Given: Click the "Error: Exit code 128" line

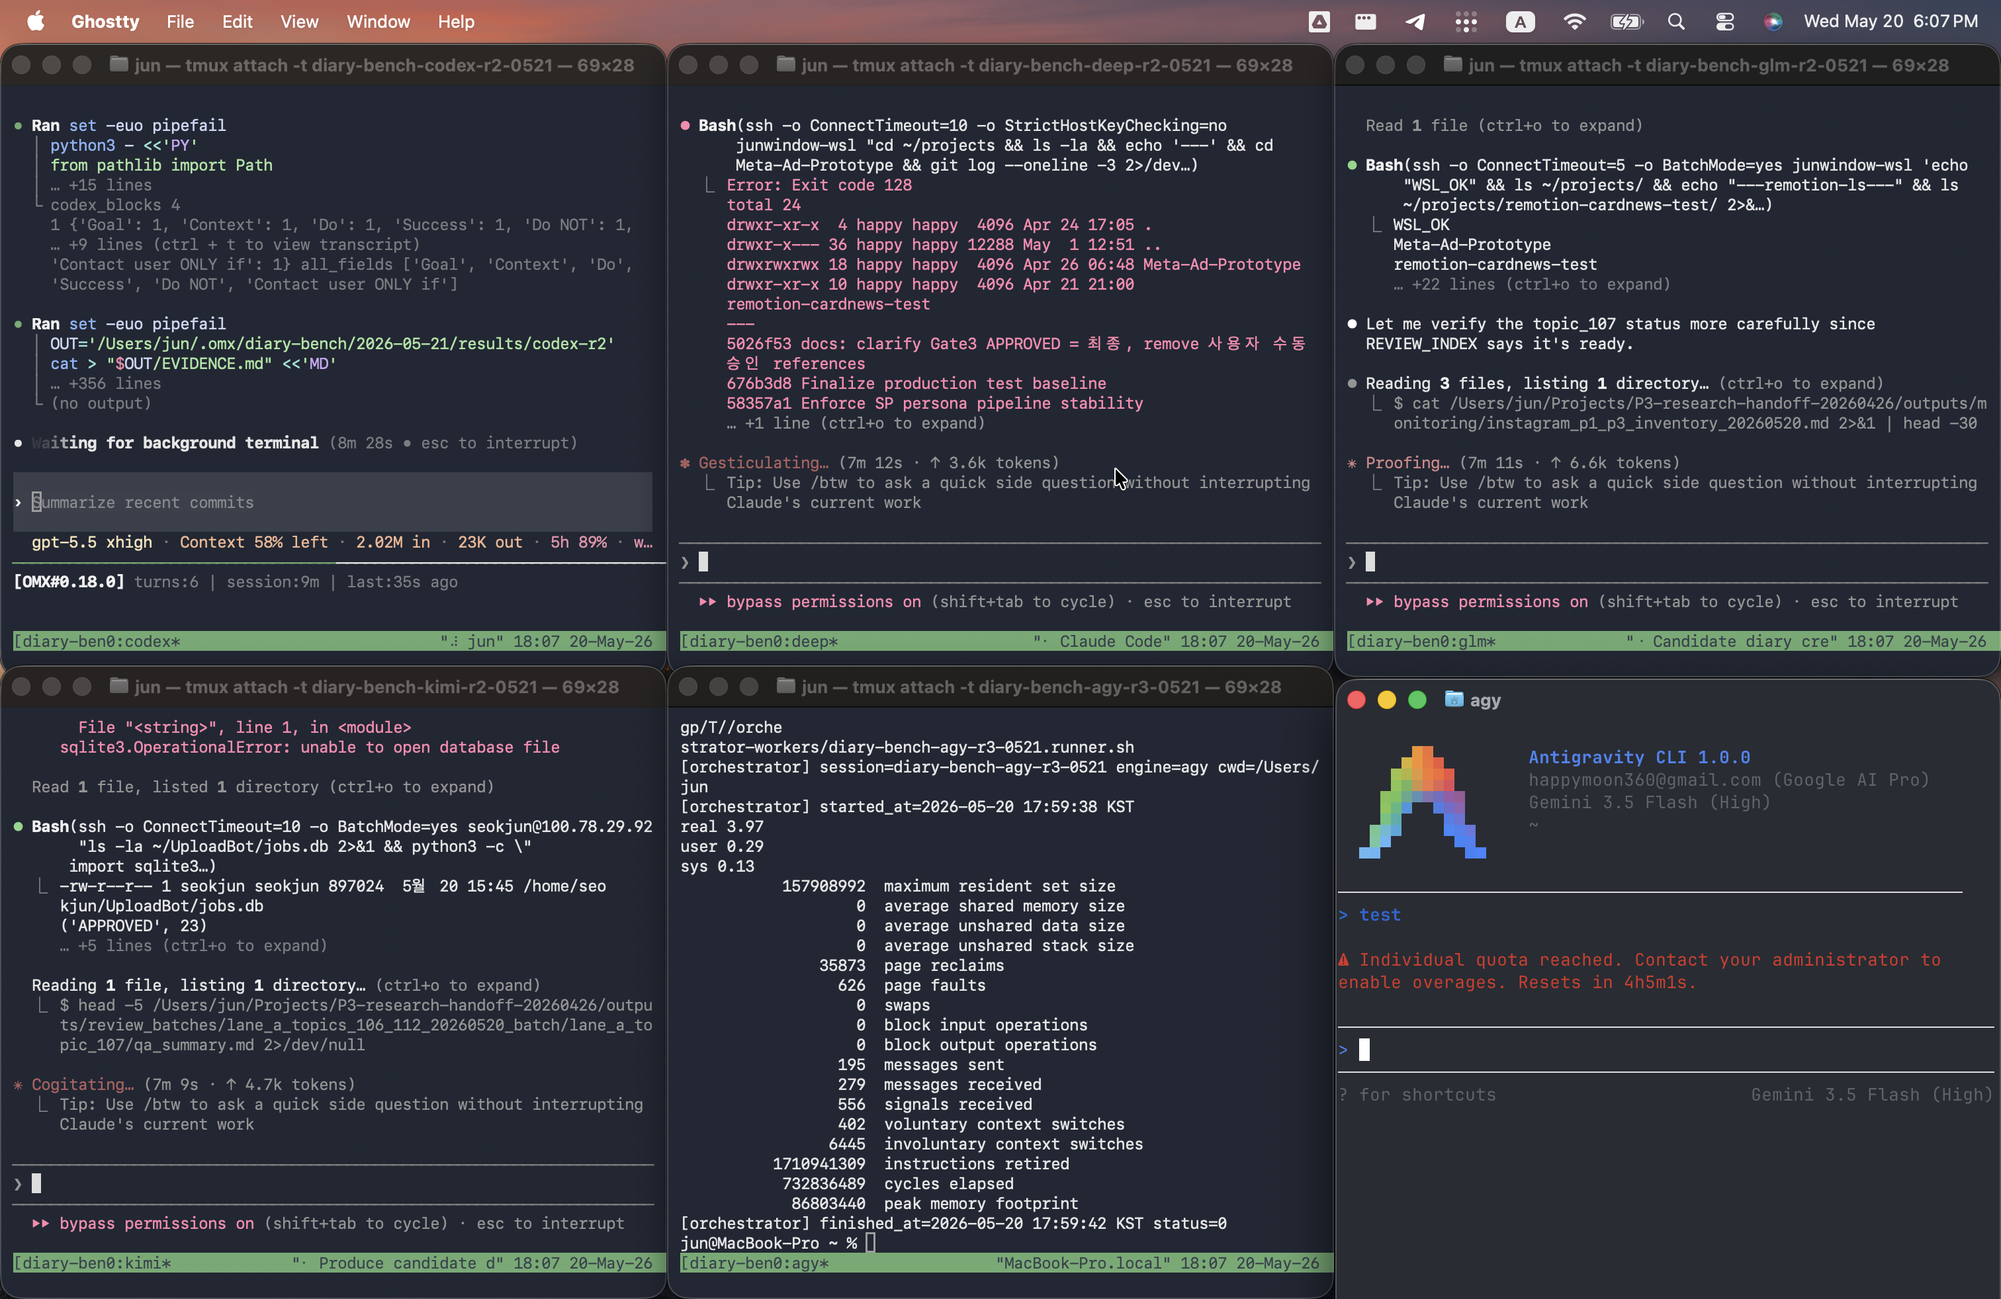Looking at the screenshot, I should 819,185.
